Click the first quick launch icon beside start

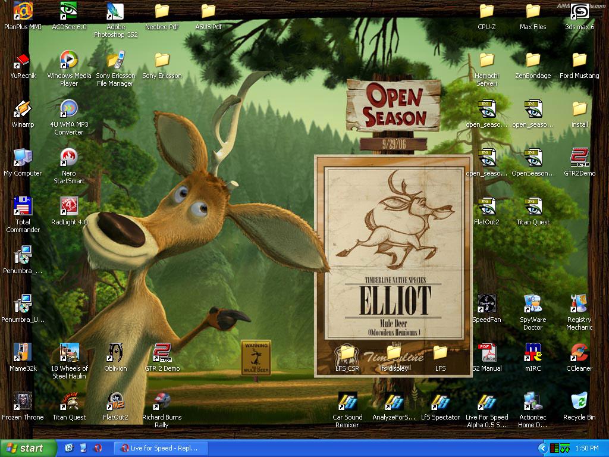click(x=69, y=448)
